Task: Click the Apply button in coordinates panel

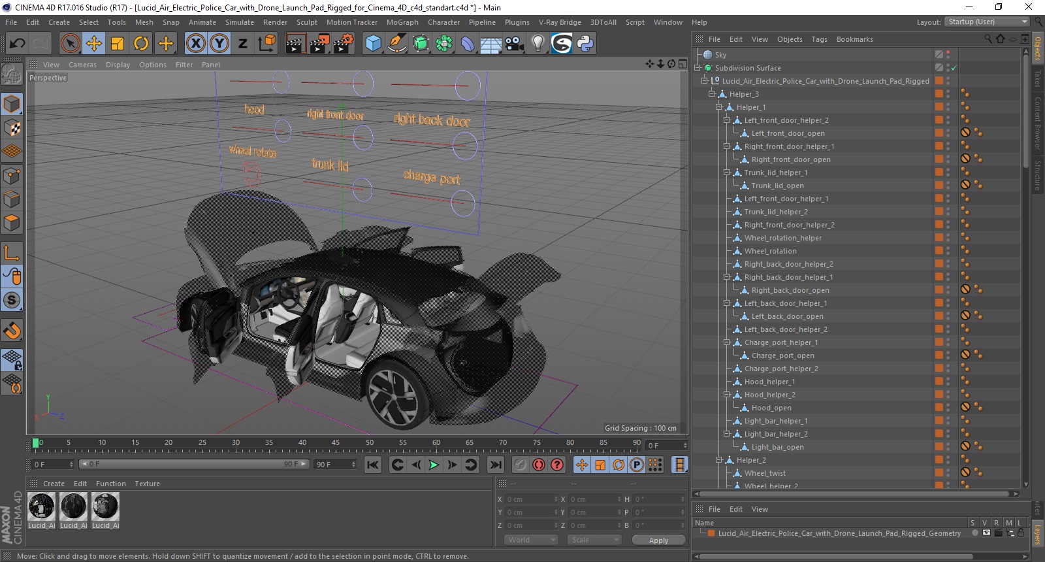Action: (658, 540)
